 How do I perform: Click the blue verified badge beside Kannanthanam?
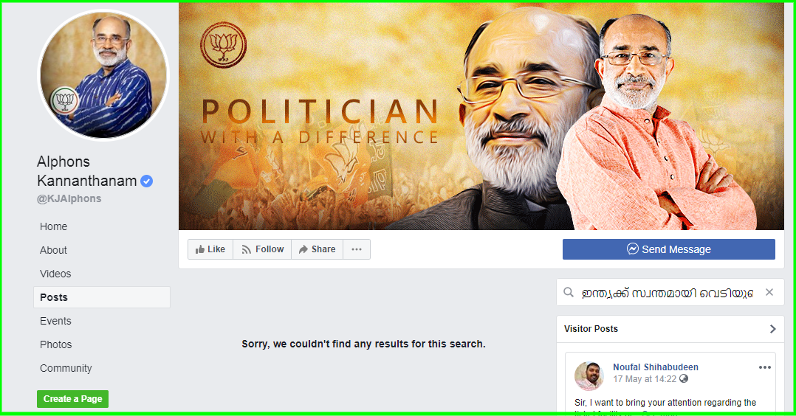click(x=147, y=181)
